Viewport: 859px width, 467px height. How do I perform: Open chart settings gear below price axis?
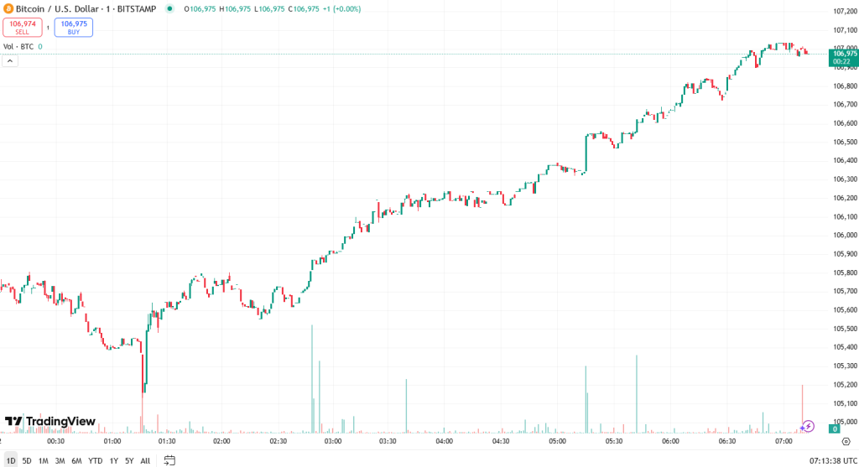tap(845, 441)
